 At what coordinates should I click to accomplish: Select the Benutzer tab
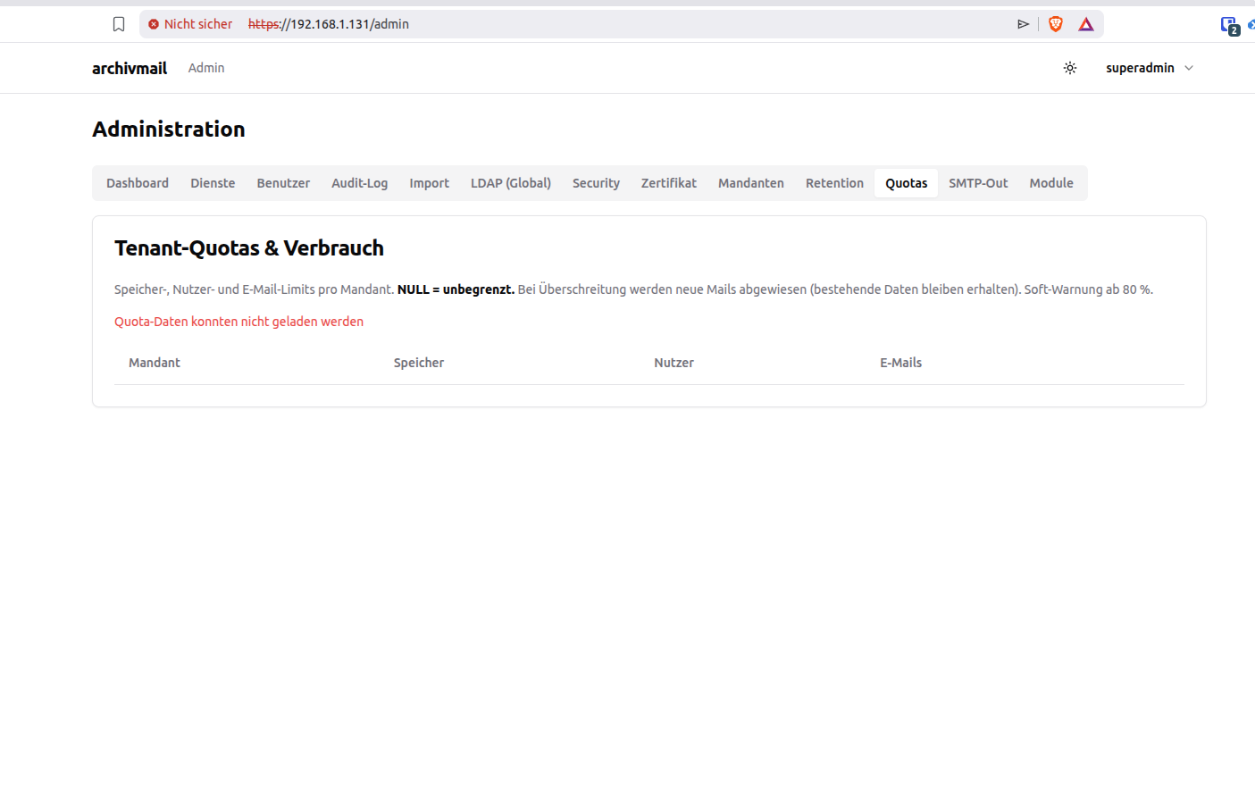click(283, 183)
